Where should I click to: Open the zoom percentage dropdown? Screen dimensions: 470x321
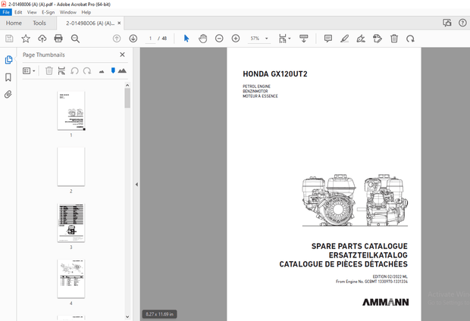pos(266,39)
